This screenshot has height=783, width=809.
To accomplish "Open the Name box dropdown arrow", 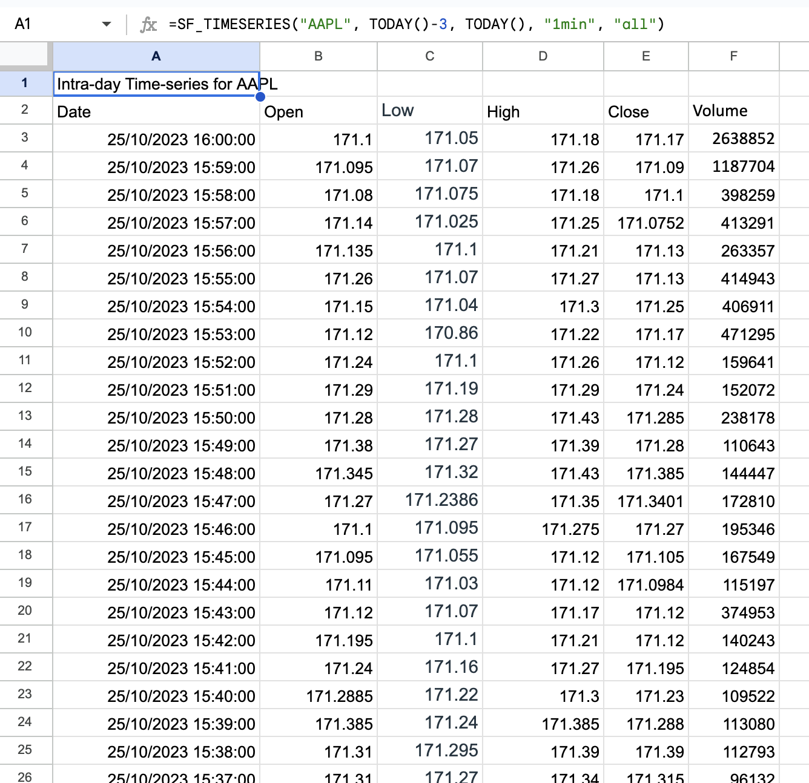I will [107, 24].
